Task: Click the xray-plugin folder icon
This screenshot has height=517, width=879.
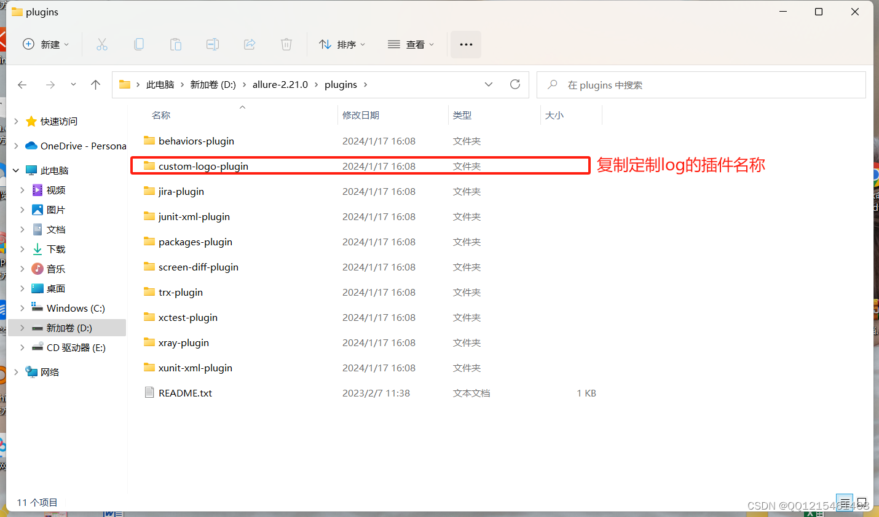Action: pos(149,342)
